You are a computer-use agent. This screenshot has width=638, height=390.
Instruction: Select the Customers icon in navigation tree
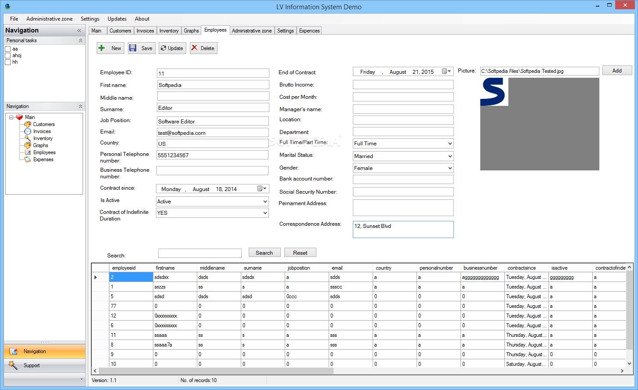pyautogui.click(x=28, y=124)
